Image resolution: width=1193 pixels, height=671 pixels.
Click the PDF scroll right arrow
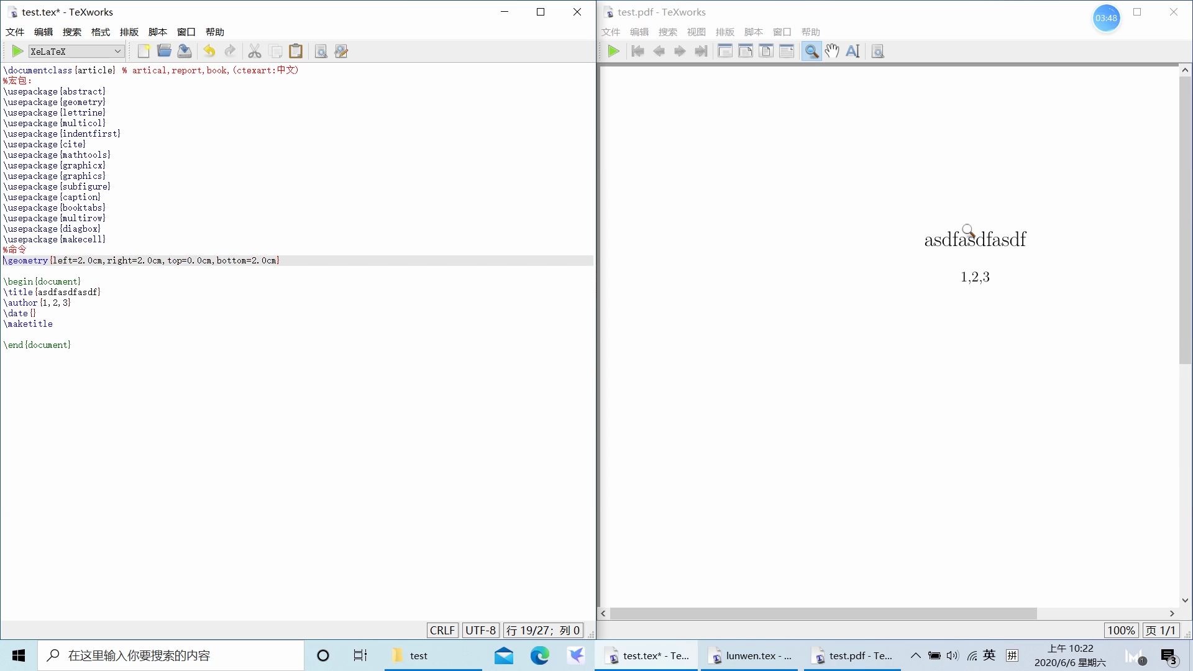point(1172,613)
